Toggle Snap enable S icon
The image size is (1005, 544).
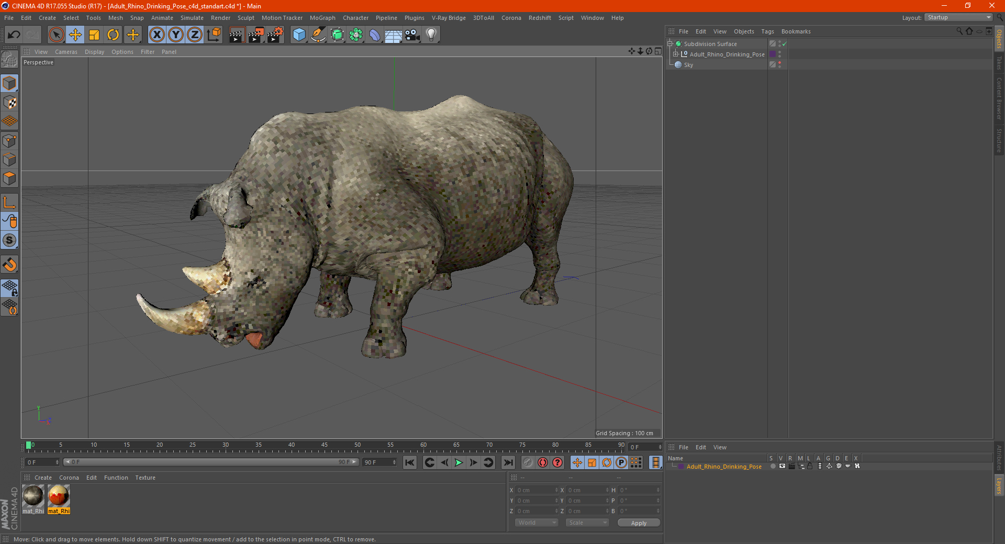tap(9, 240)
